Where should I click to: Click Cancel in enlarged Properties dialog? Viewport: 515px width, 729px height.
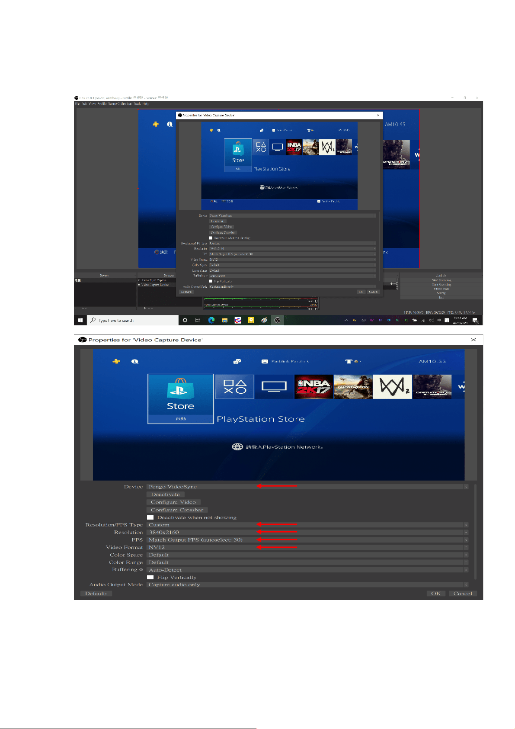tap(463, 594)
